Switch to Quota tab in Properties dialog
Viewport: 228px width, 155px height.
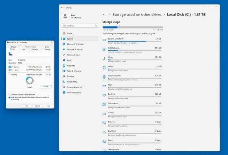(47, 47)
